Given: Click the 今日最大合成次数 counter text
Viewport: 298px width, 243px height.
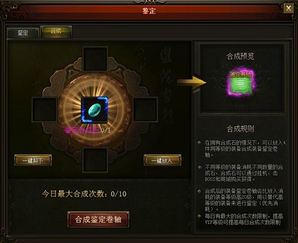Looking at the screenshot, I should pos(84,194).
